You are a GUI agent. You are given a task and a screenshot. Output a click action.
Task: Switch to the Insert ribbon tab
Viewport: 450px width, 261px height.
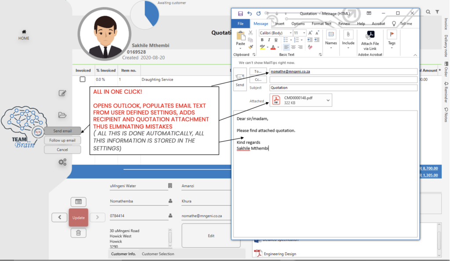click(280, 24)
